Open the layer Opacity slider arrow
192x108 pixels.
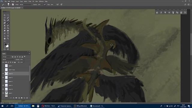(24, 59)
